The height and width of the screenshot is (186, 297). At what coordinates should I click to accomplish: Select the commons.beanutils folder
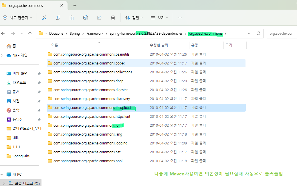tap(146, 54)
